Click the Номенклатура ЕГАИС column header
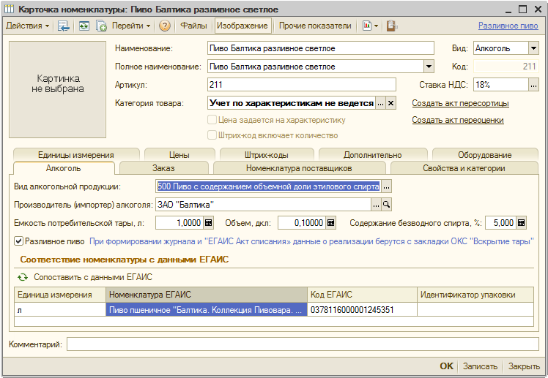Image resolution: width=548 pixels, height=378 pixels. pos(207,295)
